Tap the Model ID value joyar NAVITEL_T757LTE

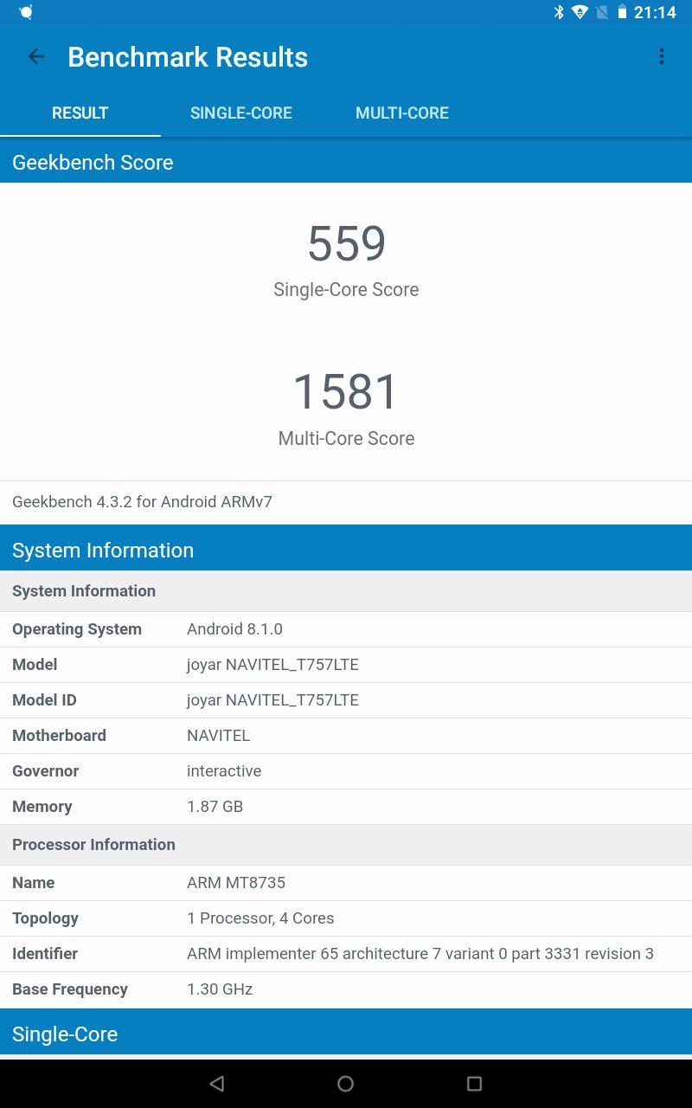tap(272, 700)
